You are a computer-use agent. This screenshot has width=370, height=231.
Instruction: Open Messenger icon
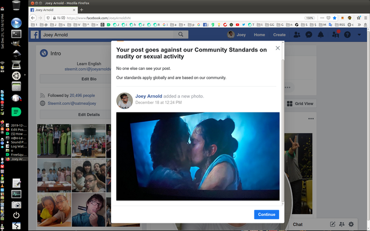(309, 35)
